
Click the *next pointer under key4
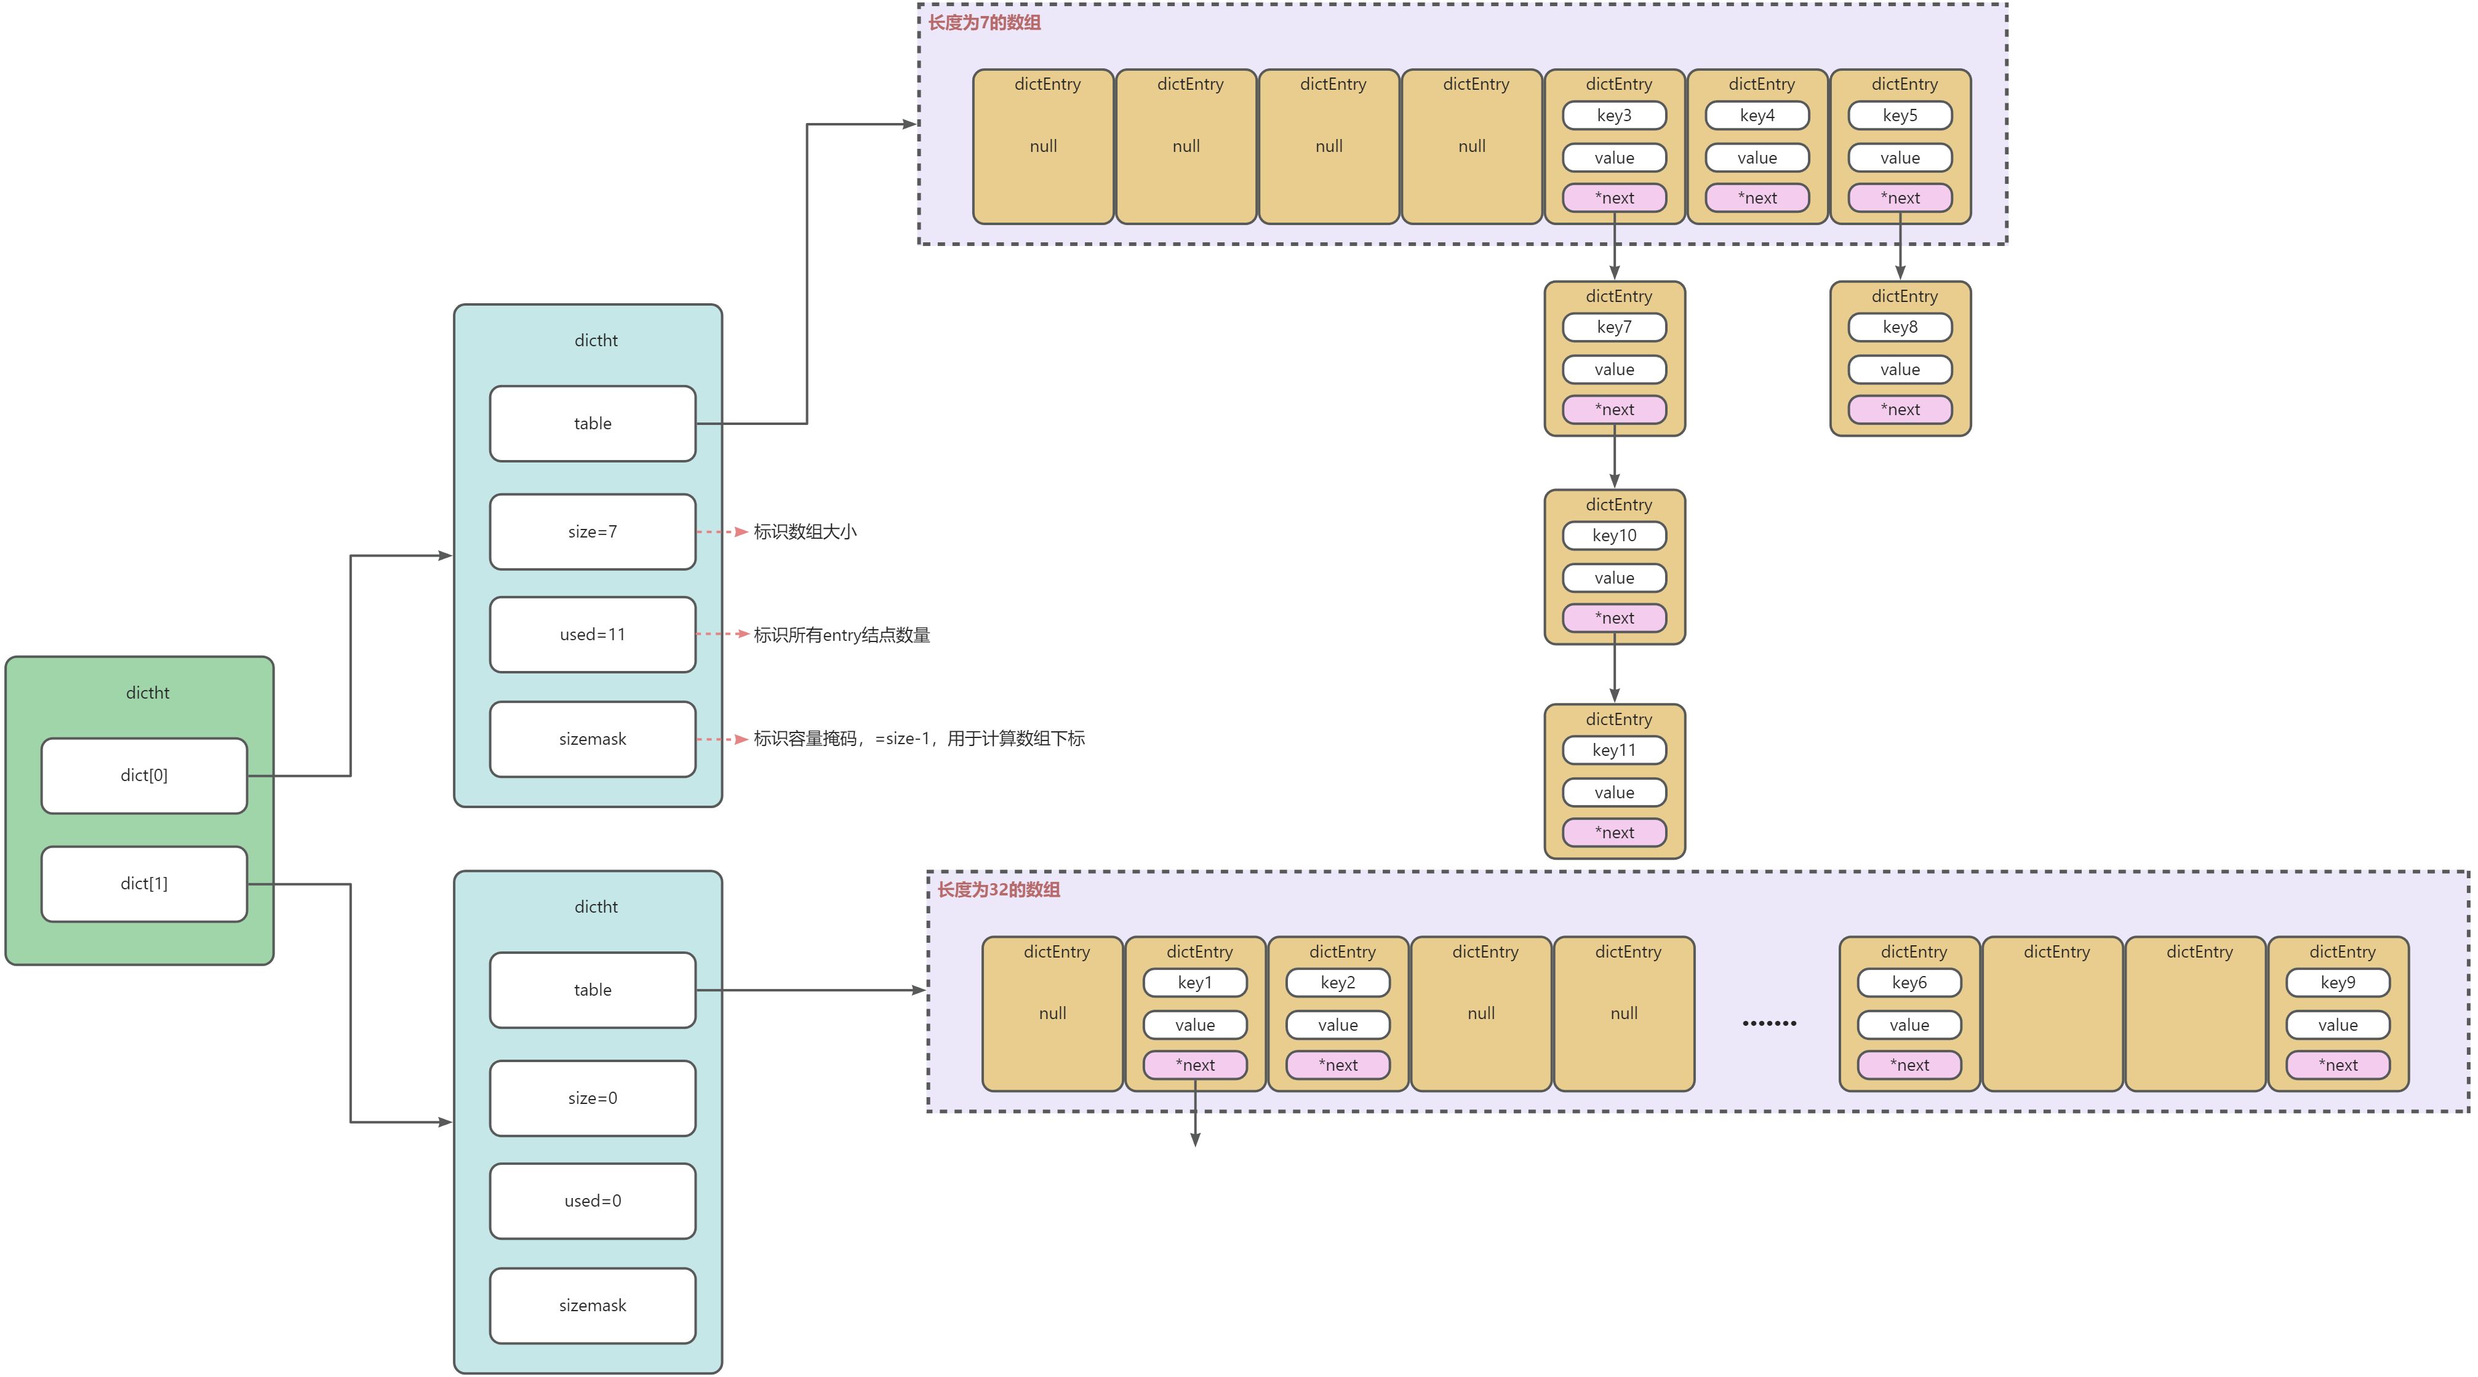[1757, 198]
